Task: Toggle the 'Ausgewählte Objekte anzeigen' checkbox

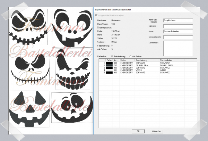Action: click(x=96, y=15)
